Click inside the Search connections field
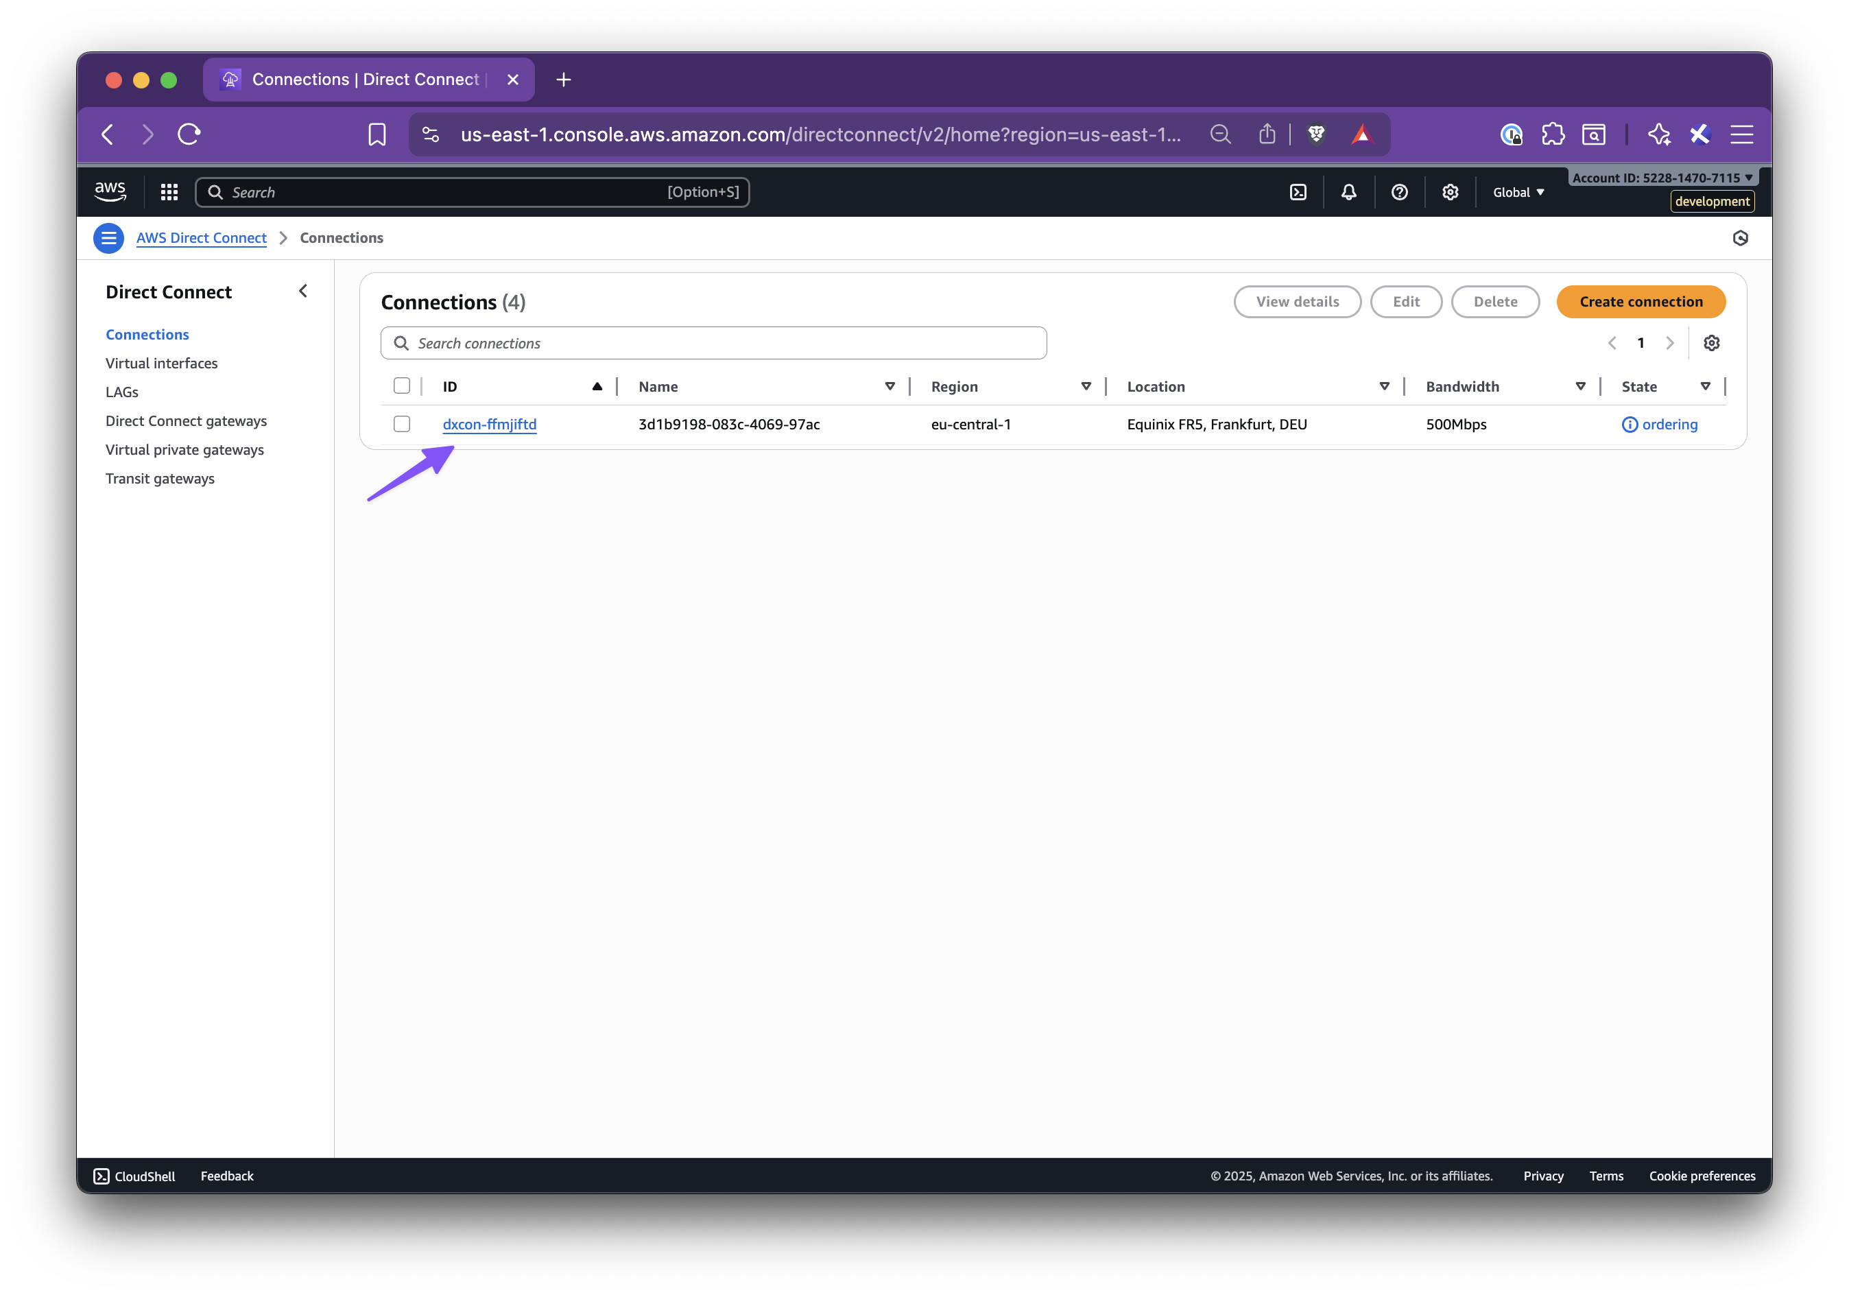The height and width of the screenshot is (1295, 1849). click(x=712, y=342)
